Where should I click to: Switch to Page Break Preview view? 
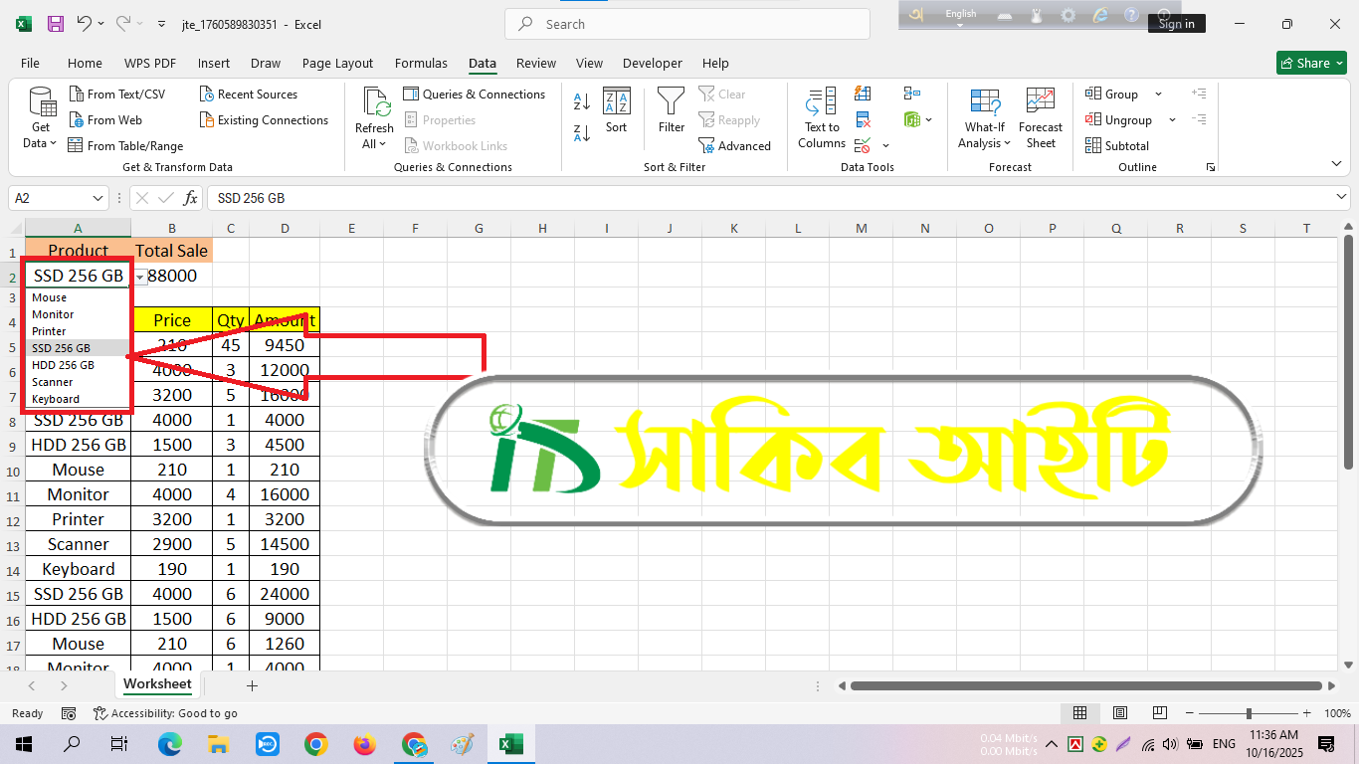point(1159,713)
